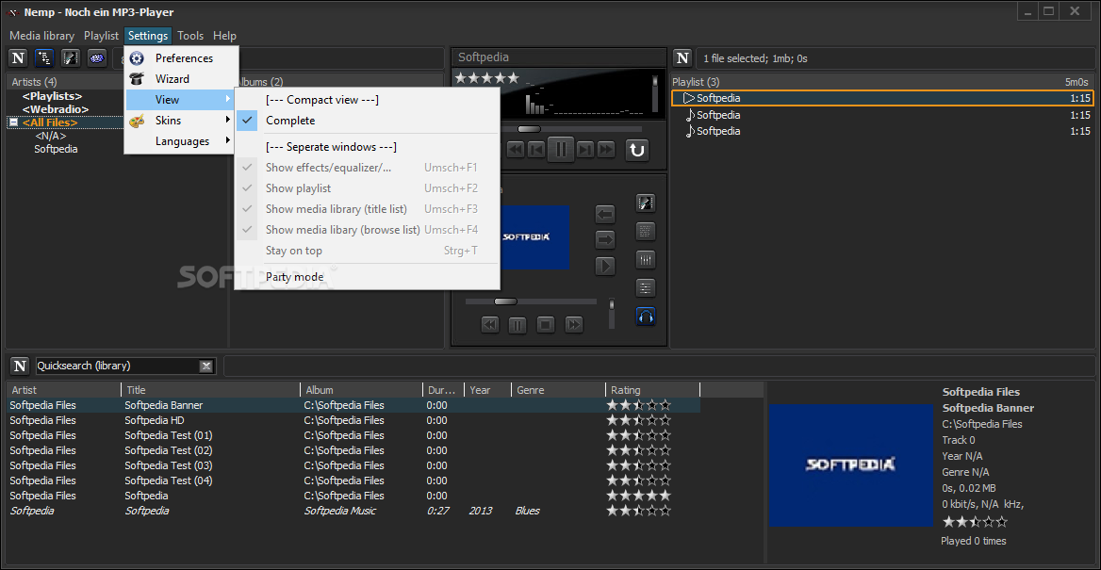Fast forward in the main player
Image resolution: width=1101 pixels, height=570 pixels.
point(606,150)
